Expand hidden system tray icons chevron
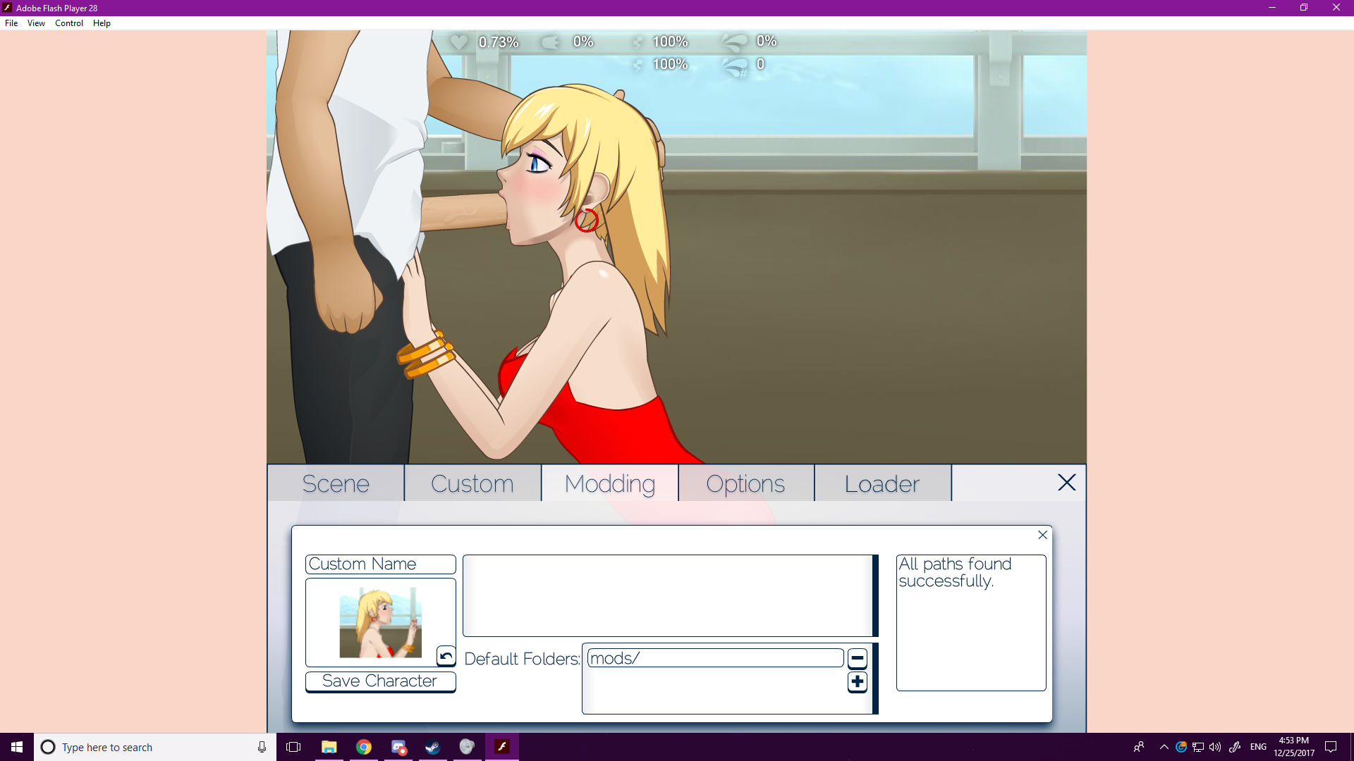This screenshot has width=1354, height=761. click(x=1164, y=747)
